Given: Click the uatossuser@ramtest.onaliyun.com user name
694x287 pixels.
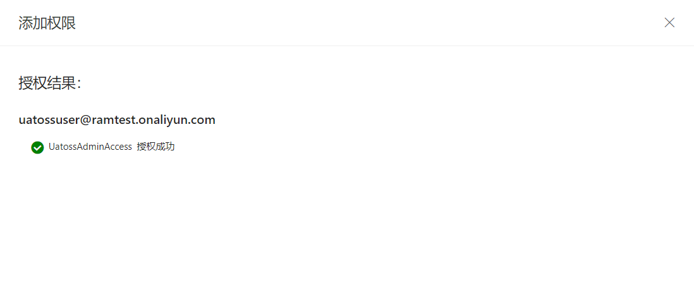Looking at the screenshot, I should click(117, 119).
